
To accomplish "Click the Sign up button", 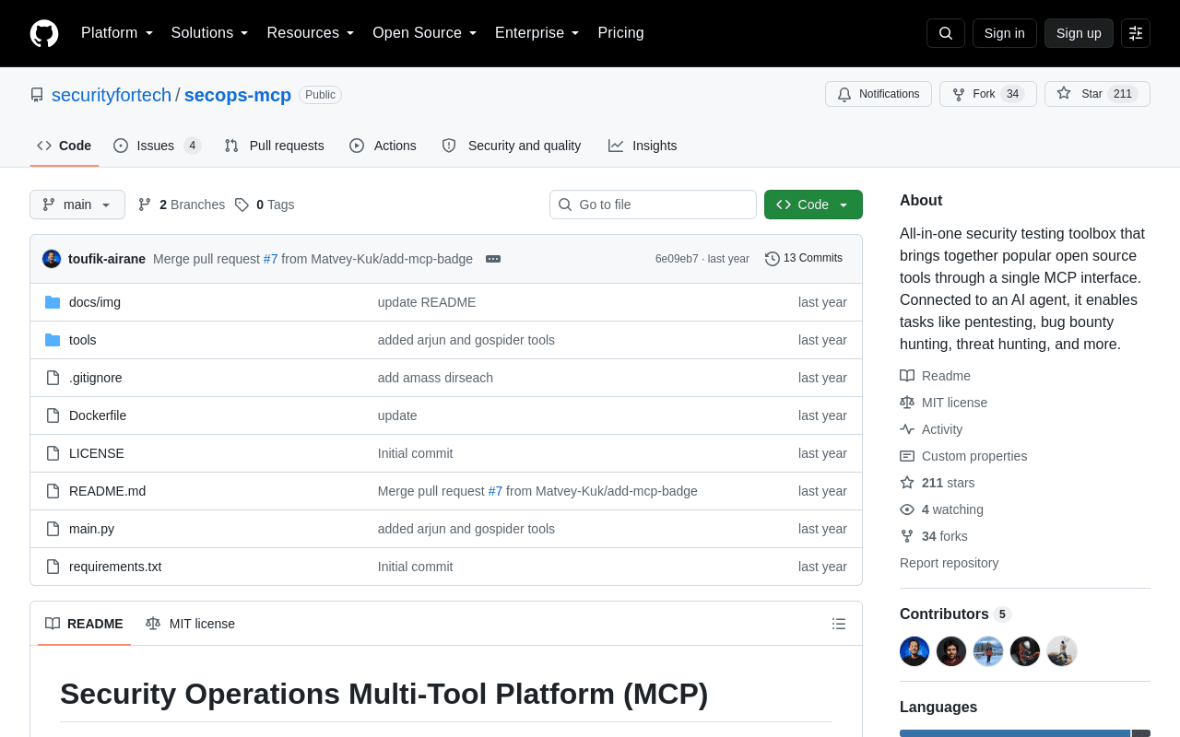I will pyautogui.click(x=1079, y=33).
